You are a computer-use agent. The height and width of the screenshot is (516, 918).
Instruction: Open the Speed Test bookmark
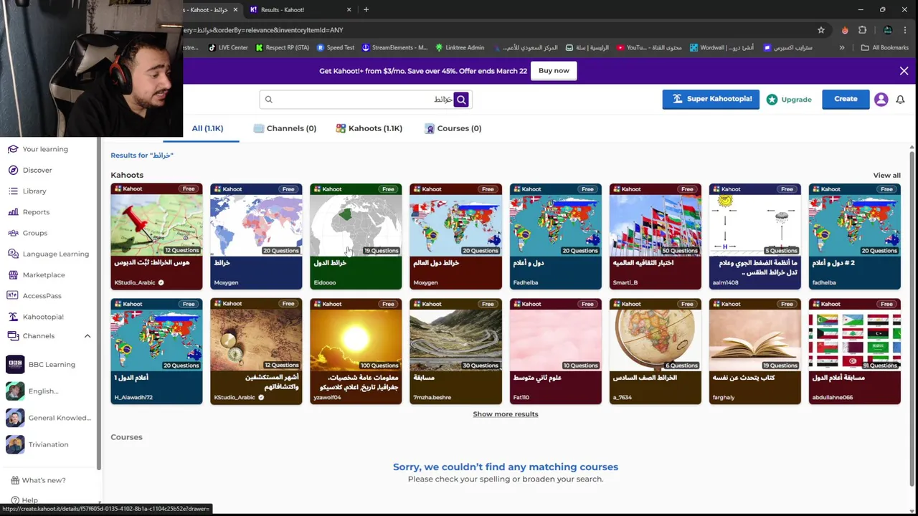point(335,48)
